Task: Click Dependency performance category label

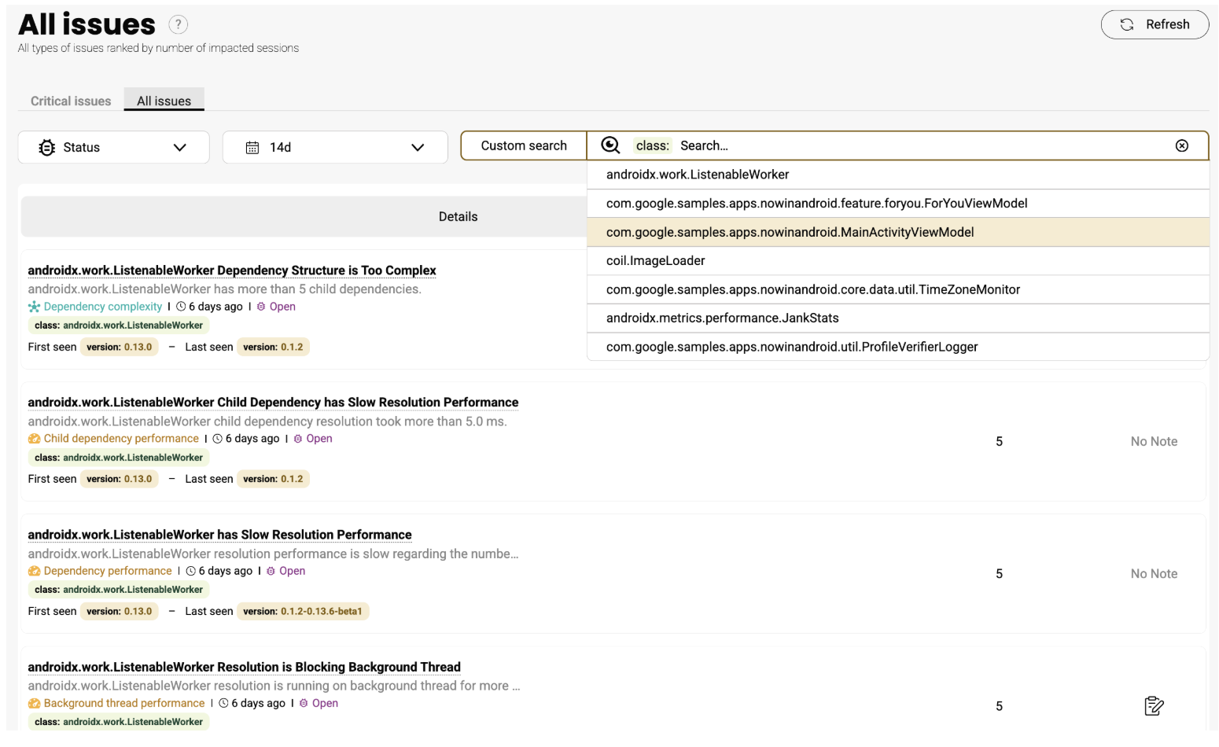Action: click(x=108, y=571)
